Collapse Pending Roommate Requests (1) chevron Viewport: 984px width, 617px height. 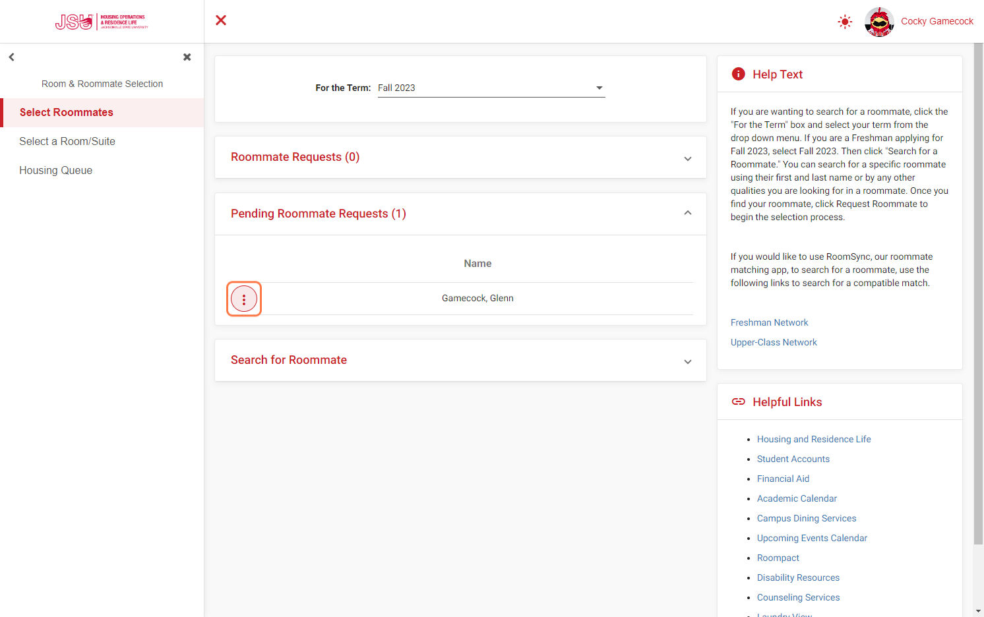click(x=688, y=213)
